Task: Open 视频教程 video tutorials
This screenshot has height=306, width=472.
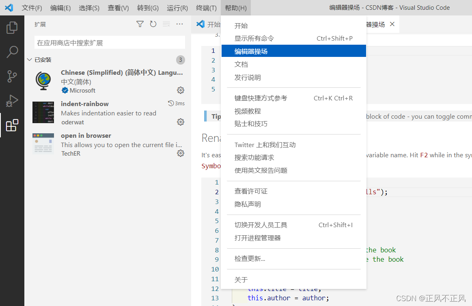Action: 294,111
